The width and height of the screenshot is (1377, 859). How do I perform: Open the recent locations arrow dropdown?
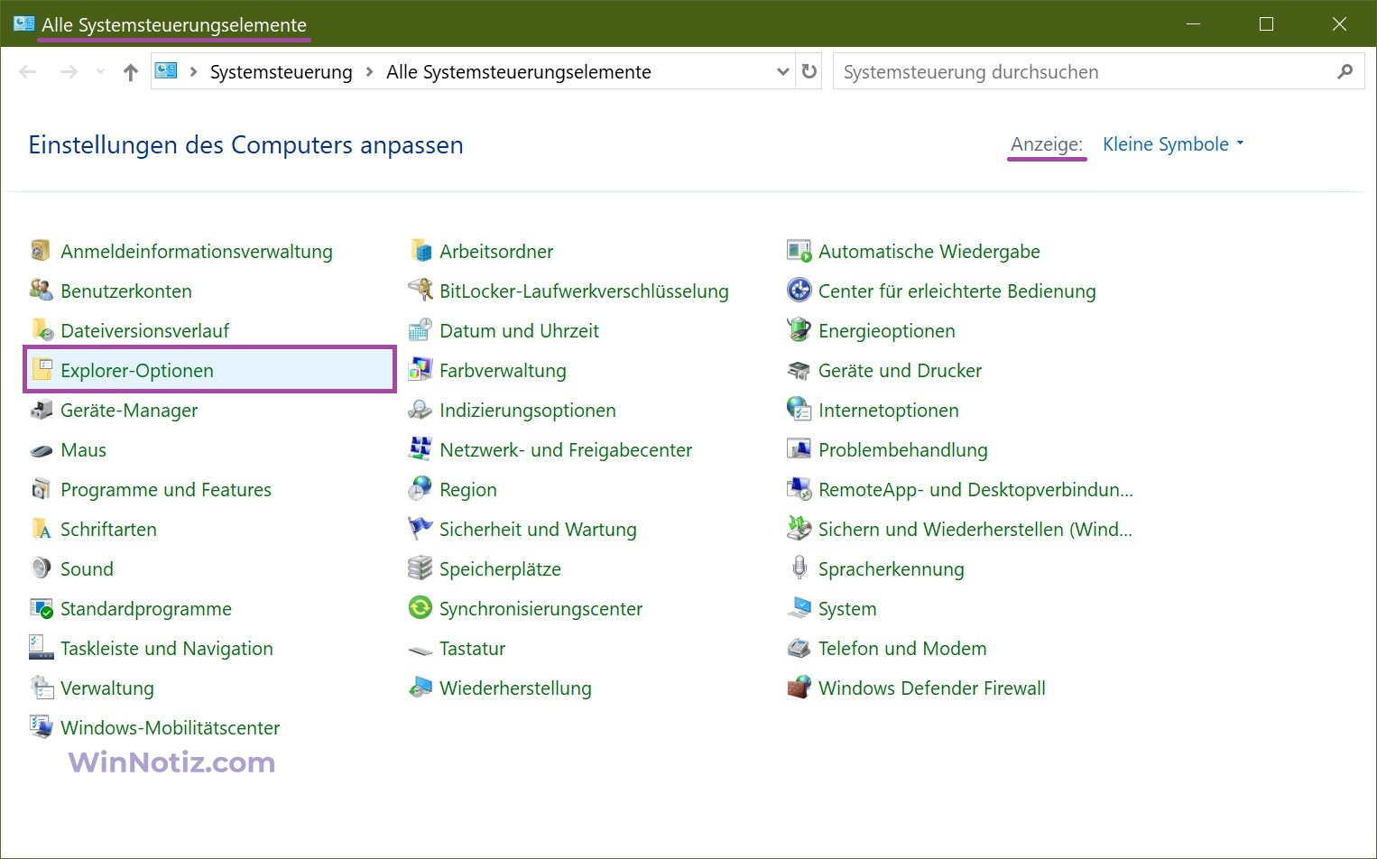[x=100, y=72]
